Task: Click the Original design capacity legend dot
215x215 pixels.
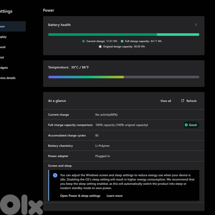Action: click(x=100, y=46)
